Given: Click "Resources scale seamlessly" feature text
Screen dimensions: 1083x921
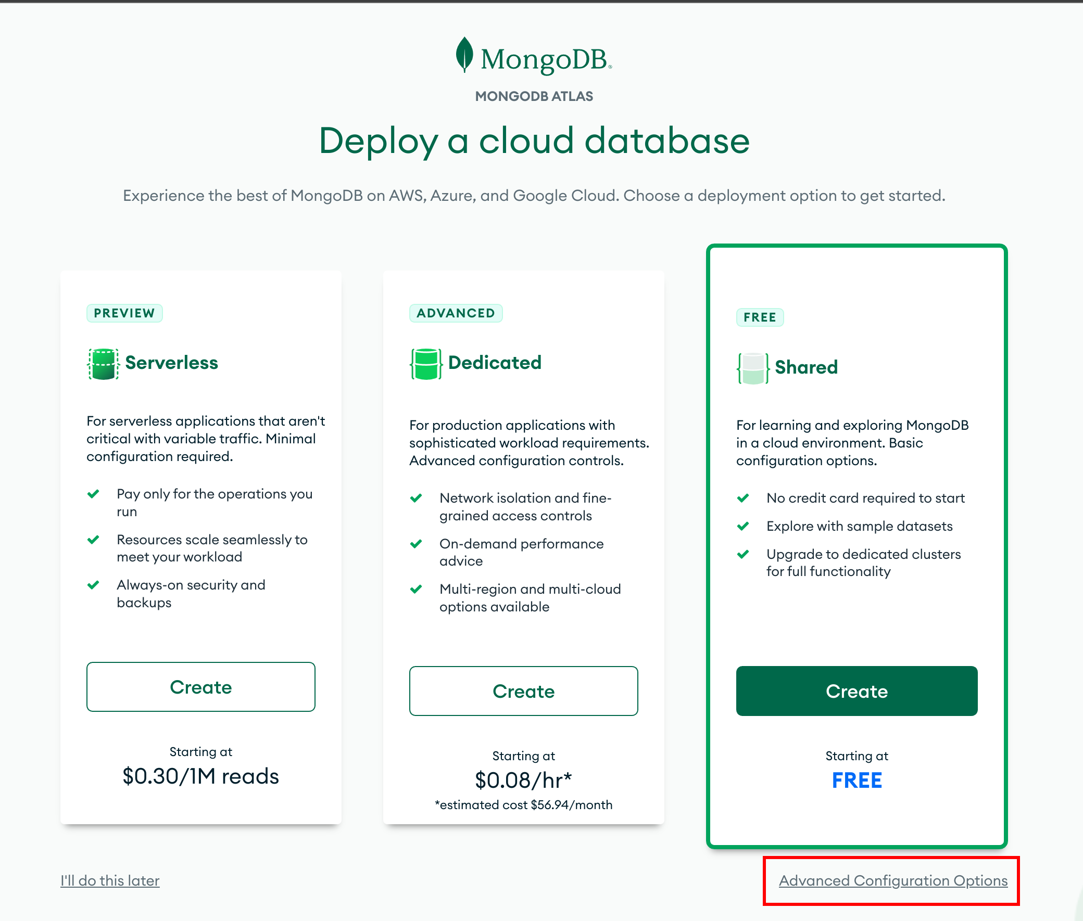Looking at the screenshot, I should tap(212, 548).
